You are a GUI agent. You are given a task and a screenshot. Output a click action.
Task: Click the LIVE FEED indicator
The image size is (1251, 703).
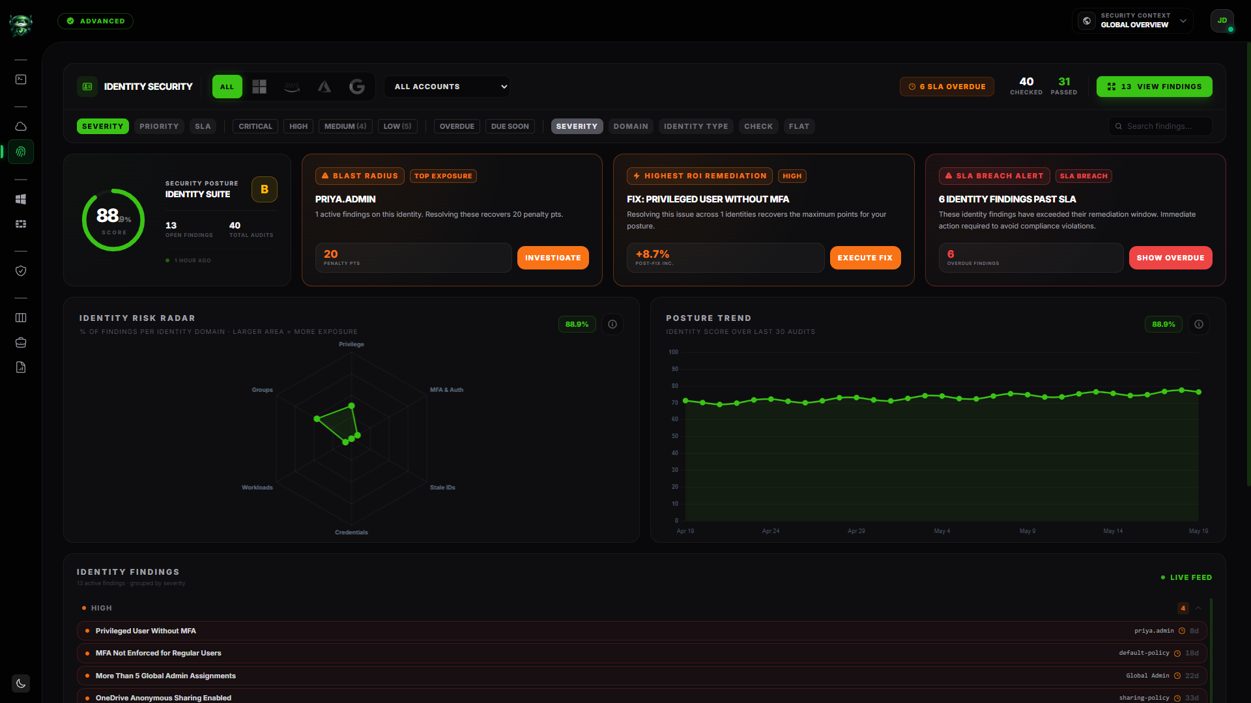1186,577
